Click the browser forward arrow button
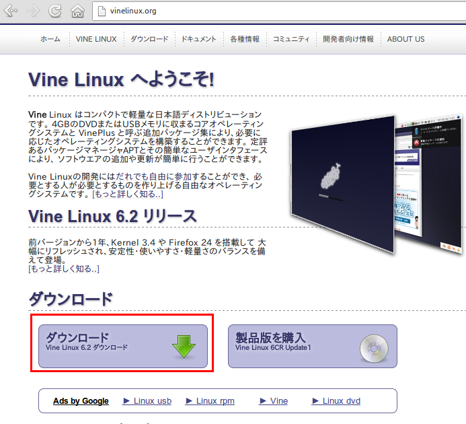 [x=33, y=11]
